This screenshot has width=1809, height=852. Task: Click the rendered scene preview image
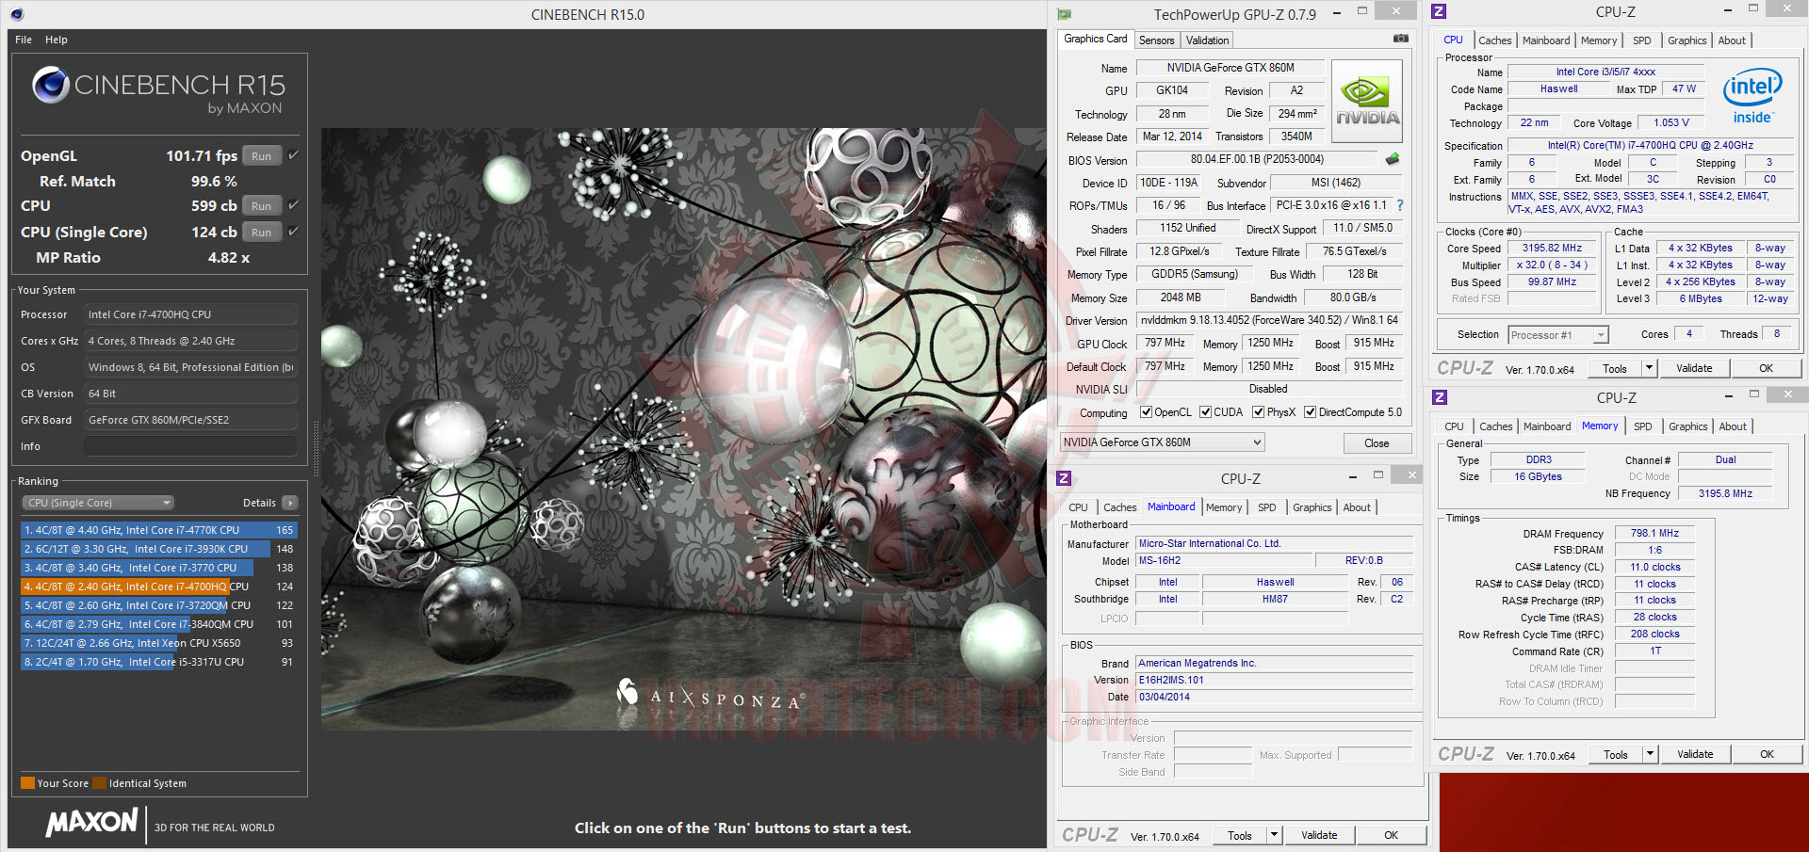(x=683, y=428)
